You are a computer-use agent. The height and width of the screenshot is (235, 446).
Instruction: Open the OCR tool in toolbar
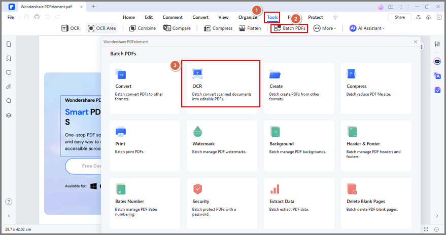[x=71, y=28]
